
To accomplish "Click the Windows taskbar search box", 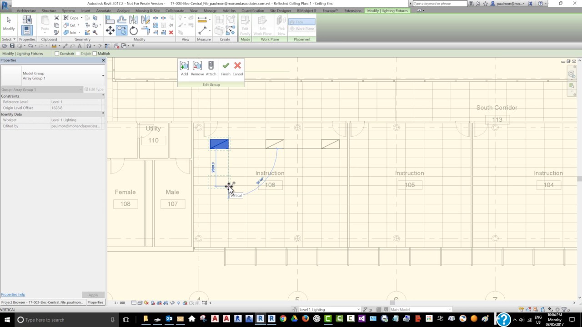I will coord(67,320).
